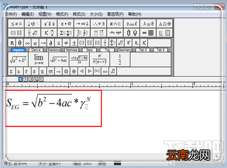The image size is (227, 168).
Task: Insert the circled plus symbol (⊕)
Action: click(74, 71)
